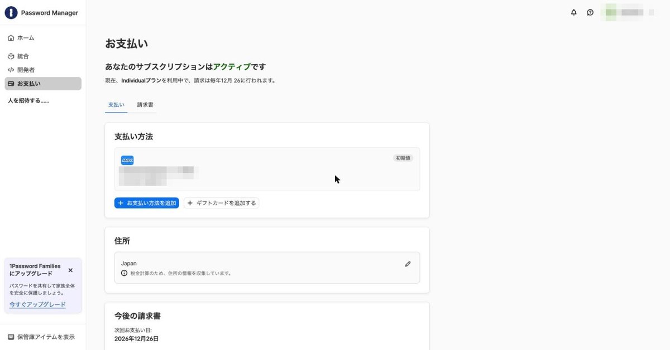Open the 統合 sidebar item
670x350 pixels.
point(43,56)
